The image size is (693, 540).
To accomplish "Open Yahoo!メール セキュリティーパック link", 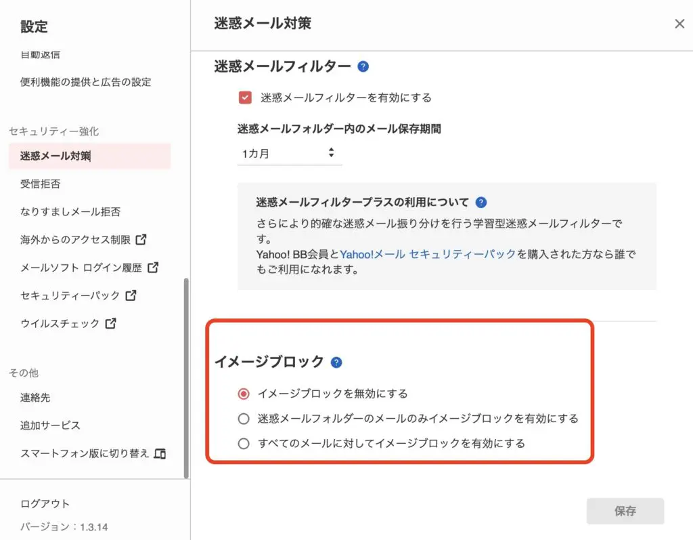I will point(428,254).
